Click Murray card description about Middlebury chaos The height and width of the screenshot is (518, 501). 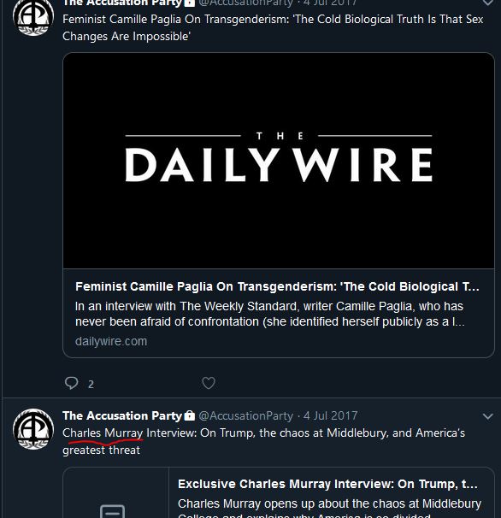point(329,509)
